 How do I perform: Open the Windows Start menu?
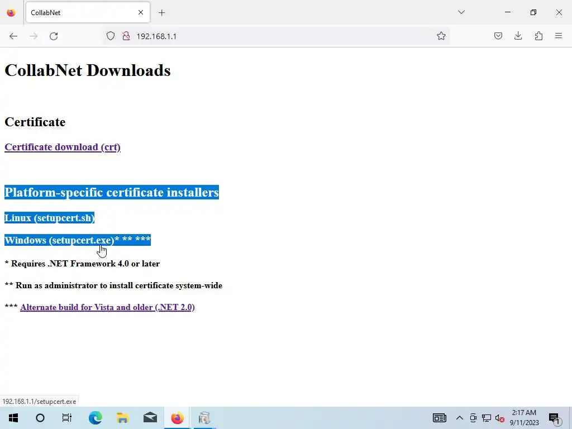(x=13, y=418)
